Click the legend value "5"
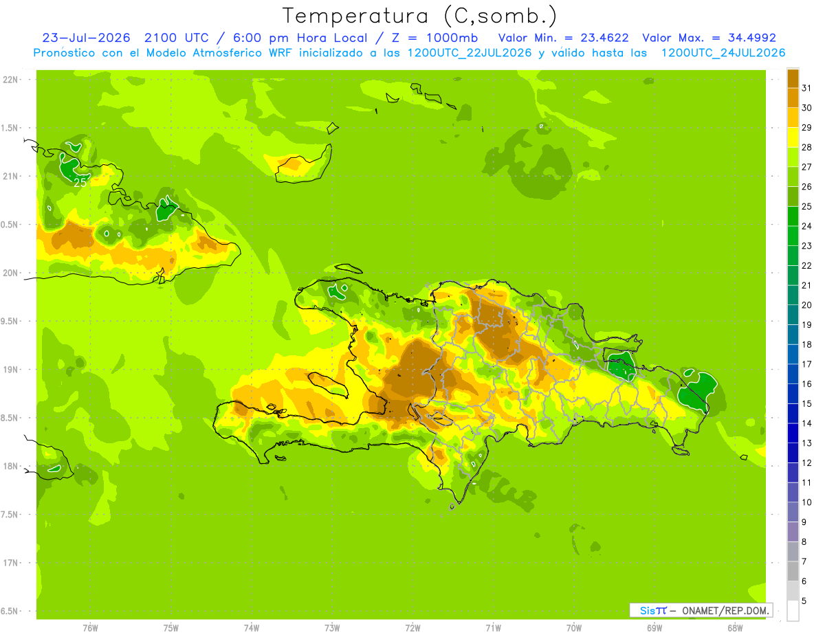The image size is (825, 637). [804, 601]
